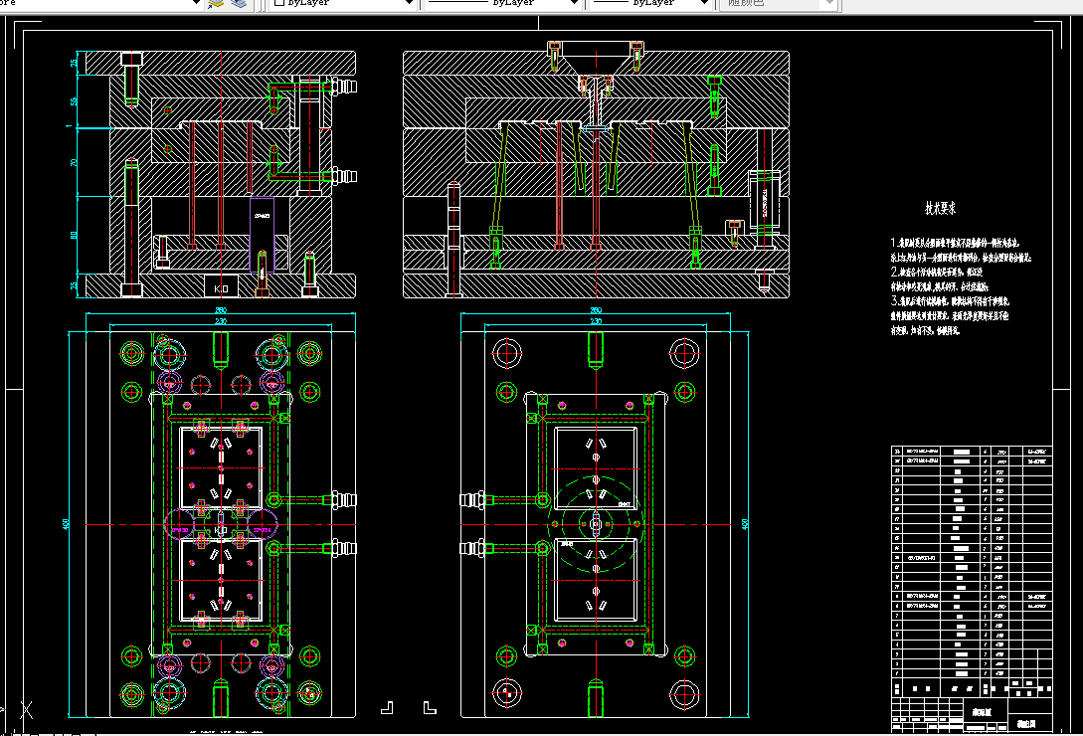The height and width of the screenshot is (736, 1083).
Task: Click the Layer Previous icon beside layer dropdown
Action: tap(216, 3)
